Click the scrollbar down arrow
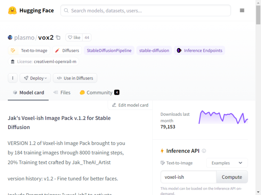Image resolution: width=261 pixels, height=195 pixels. coord(258,192)
